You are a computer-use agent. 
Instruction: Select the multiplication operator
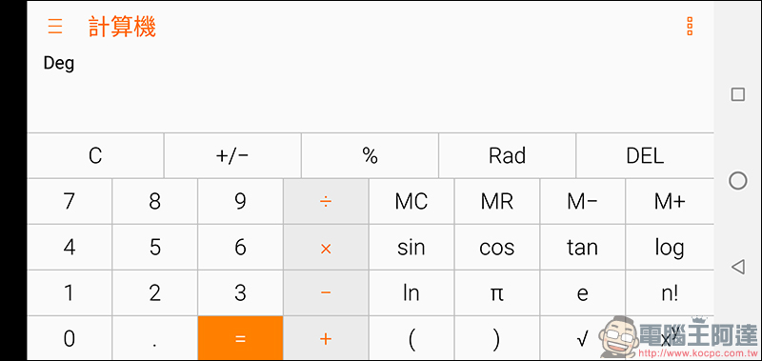pyautogui.click(x=326, y=248)
